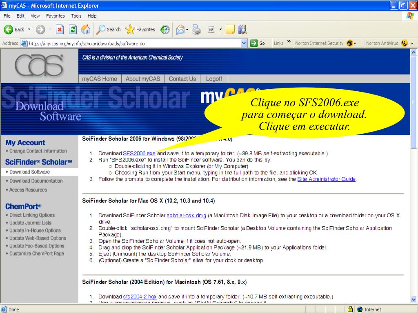Open Direct Linking Options under ChemPort
Viewport: 418px width, 313px height.
click(x=32, y=215)
